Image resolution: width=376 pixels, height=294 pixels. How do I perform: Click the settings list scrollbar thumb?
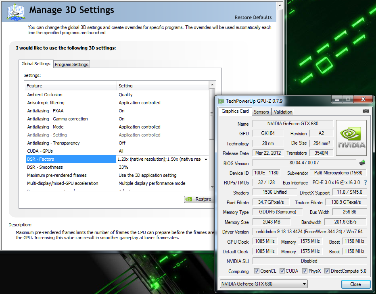212,114
